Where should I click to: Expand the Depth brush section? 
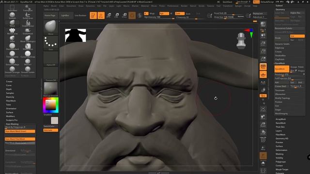[x=9, y=89]
